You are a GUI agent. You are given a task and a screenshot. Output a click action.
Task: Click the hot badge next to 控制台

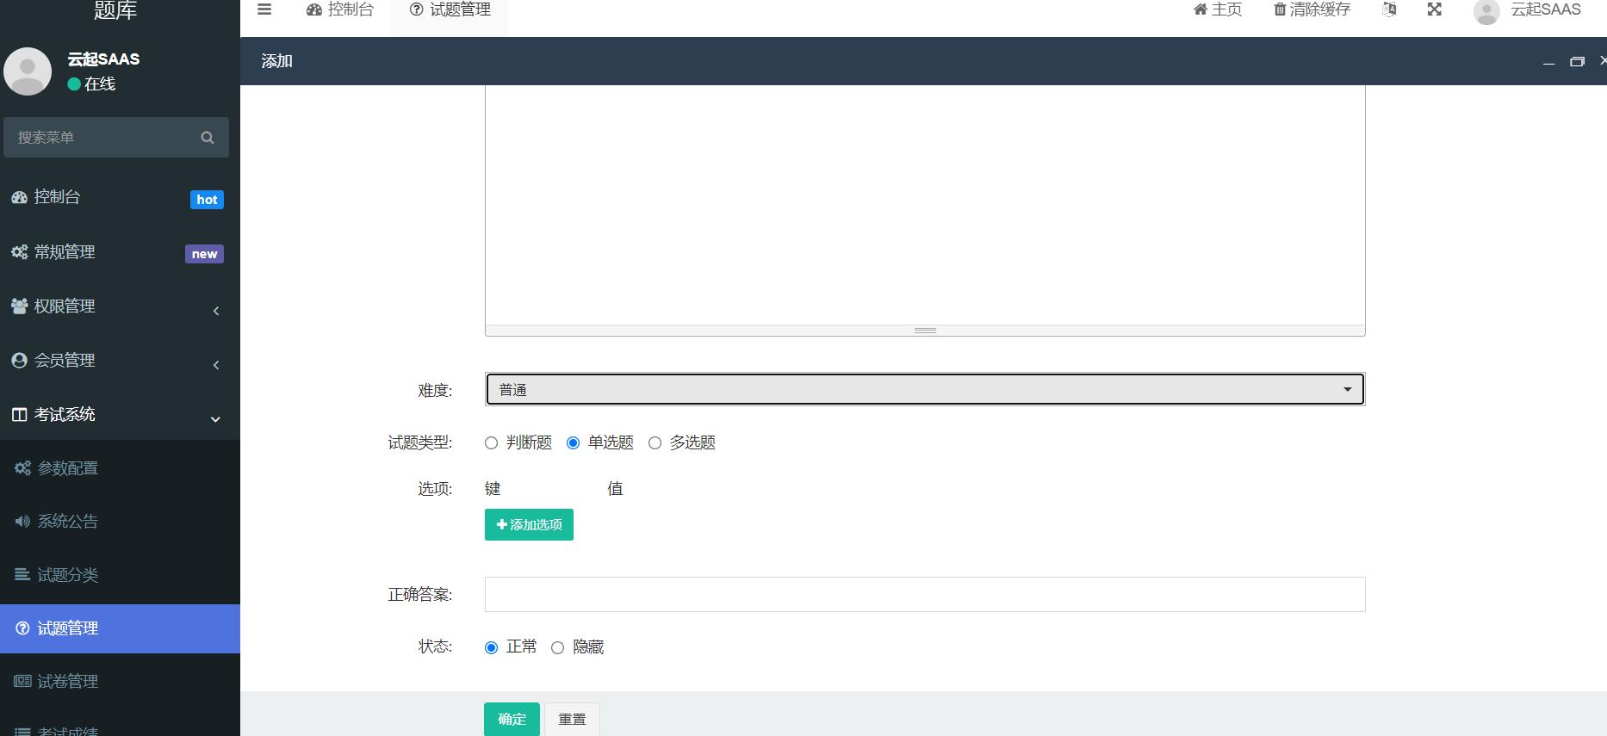point(207,200)
